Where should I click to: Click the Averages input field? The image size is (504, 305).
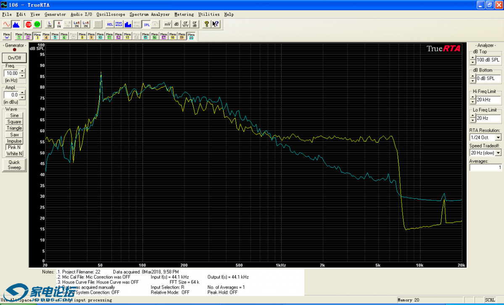(485, 167)
